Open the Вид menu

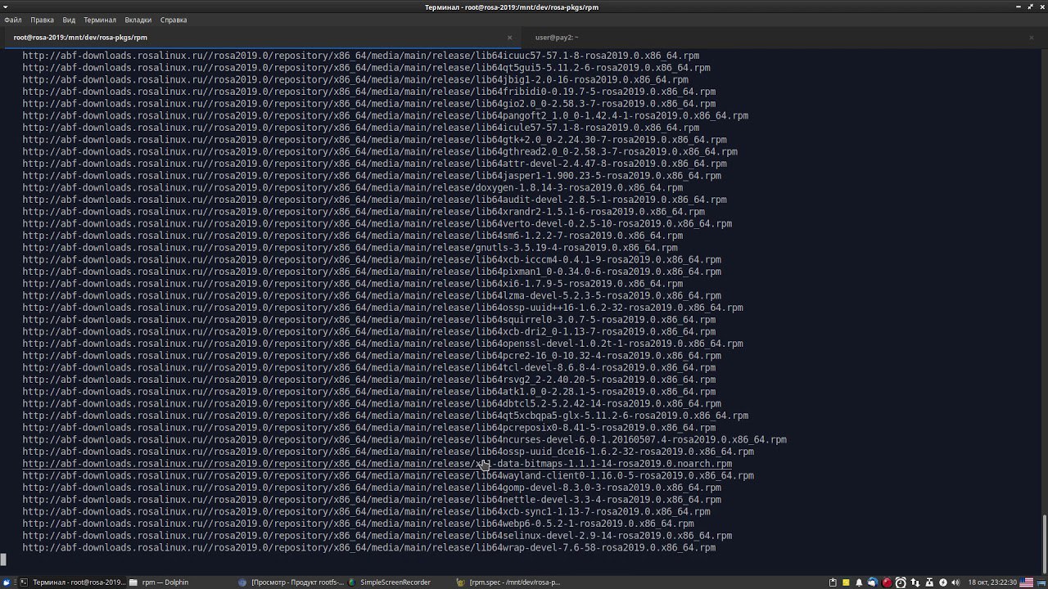69,20
